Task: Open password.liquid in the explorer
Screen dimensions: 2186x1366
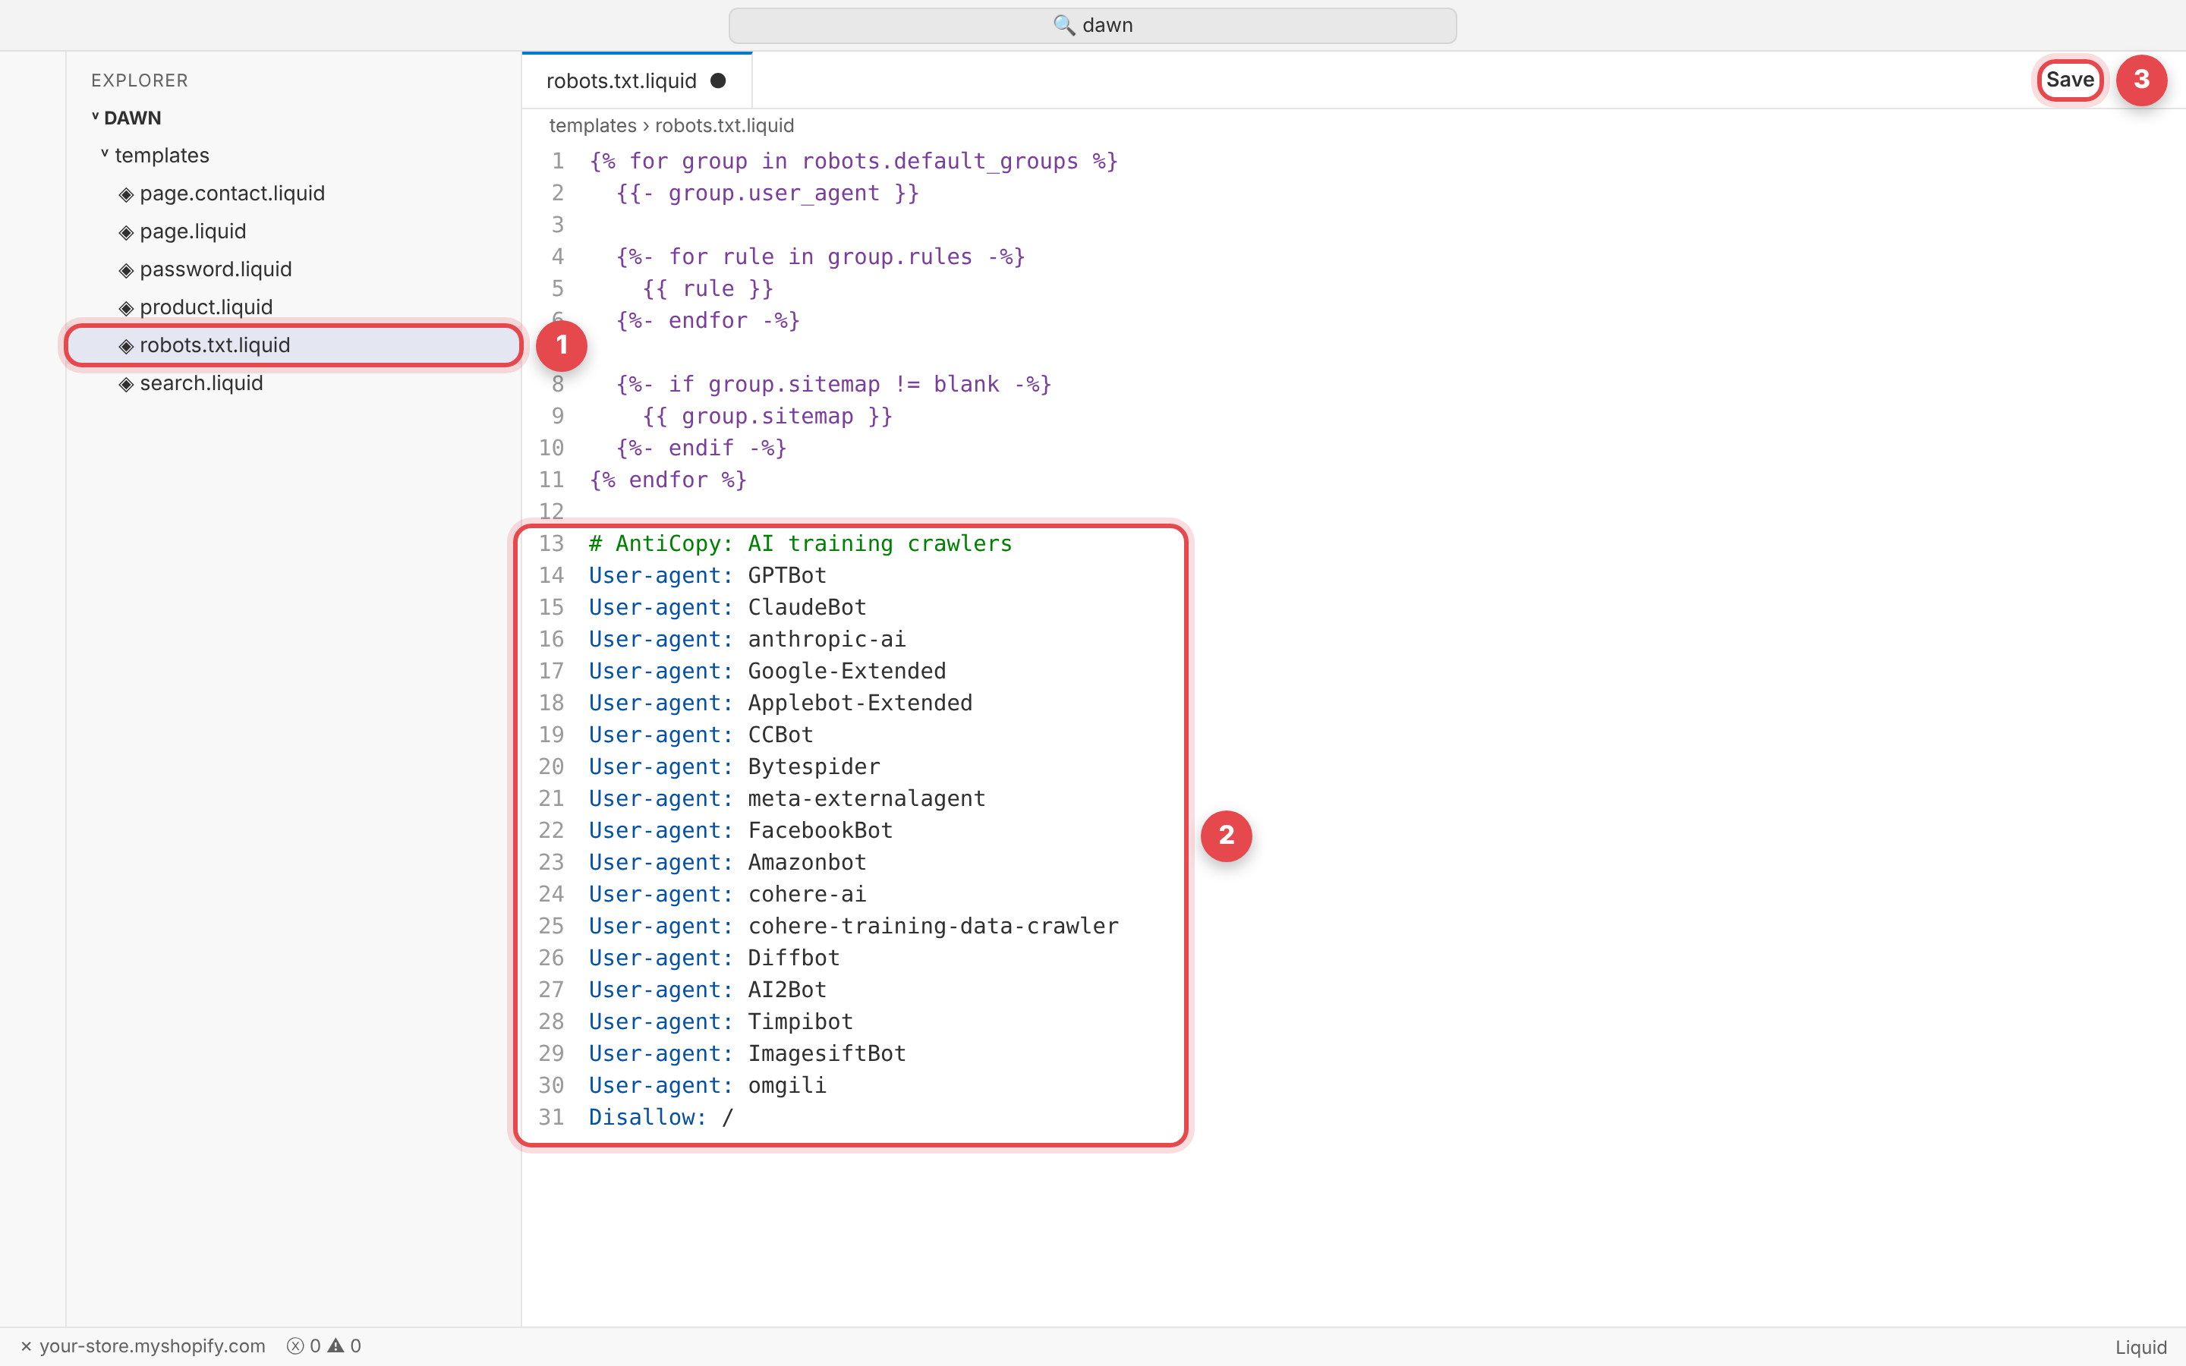Action: pyautogui.click(x=294, y=269)
